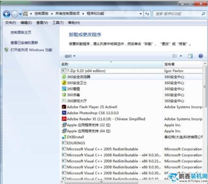Image resolution: width=208 pixels, height=184 pixels.
Task: Open the view options dropdown arrow
Action: coord(181,56)
